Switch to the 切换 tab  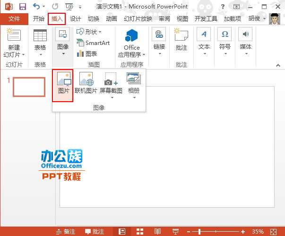click(x=94, y=18)
